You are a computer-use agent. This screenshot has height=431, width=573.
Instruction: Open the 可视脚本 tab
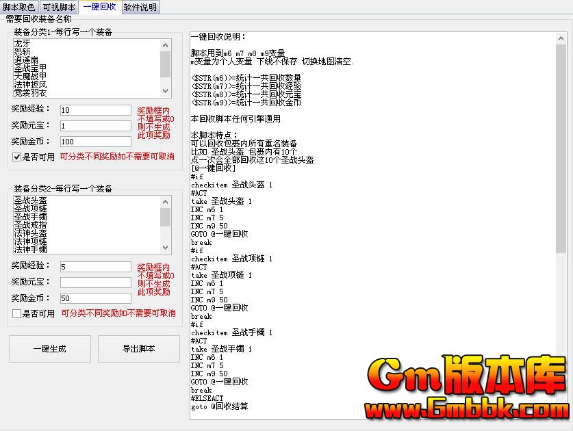59,8
